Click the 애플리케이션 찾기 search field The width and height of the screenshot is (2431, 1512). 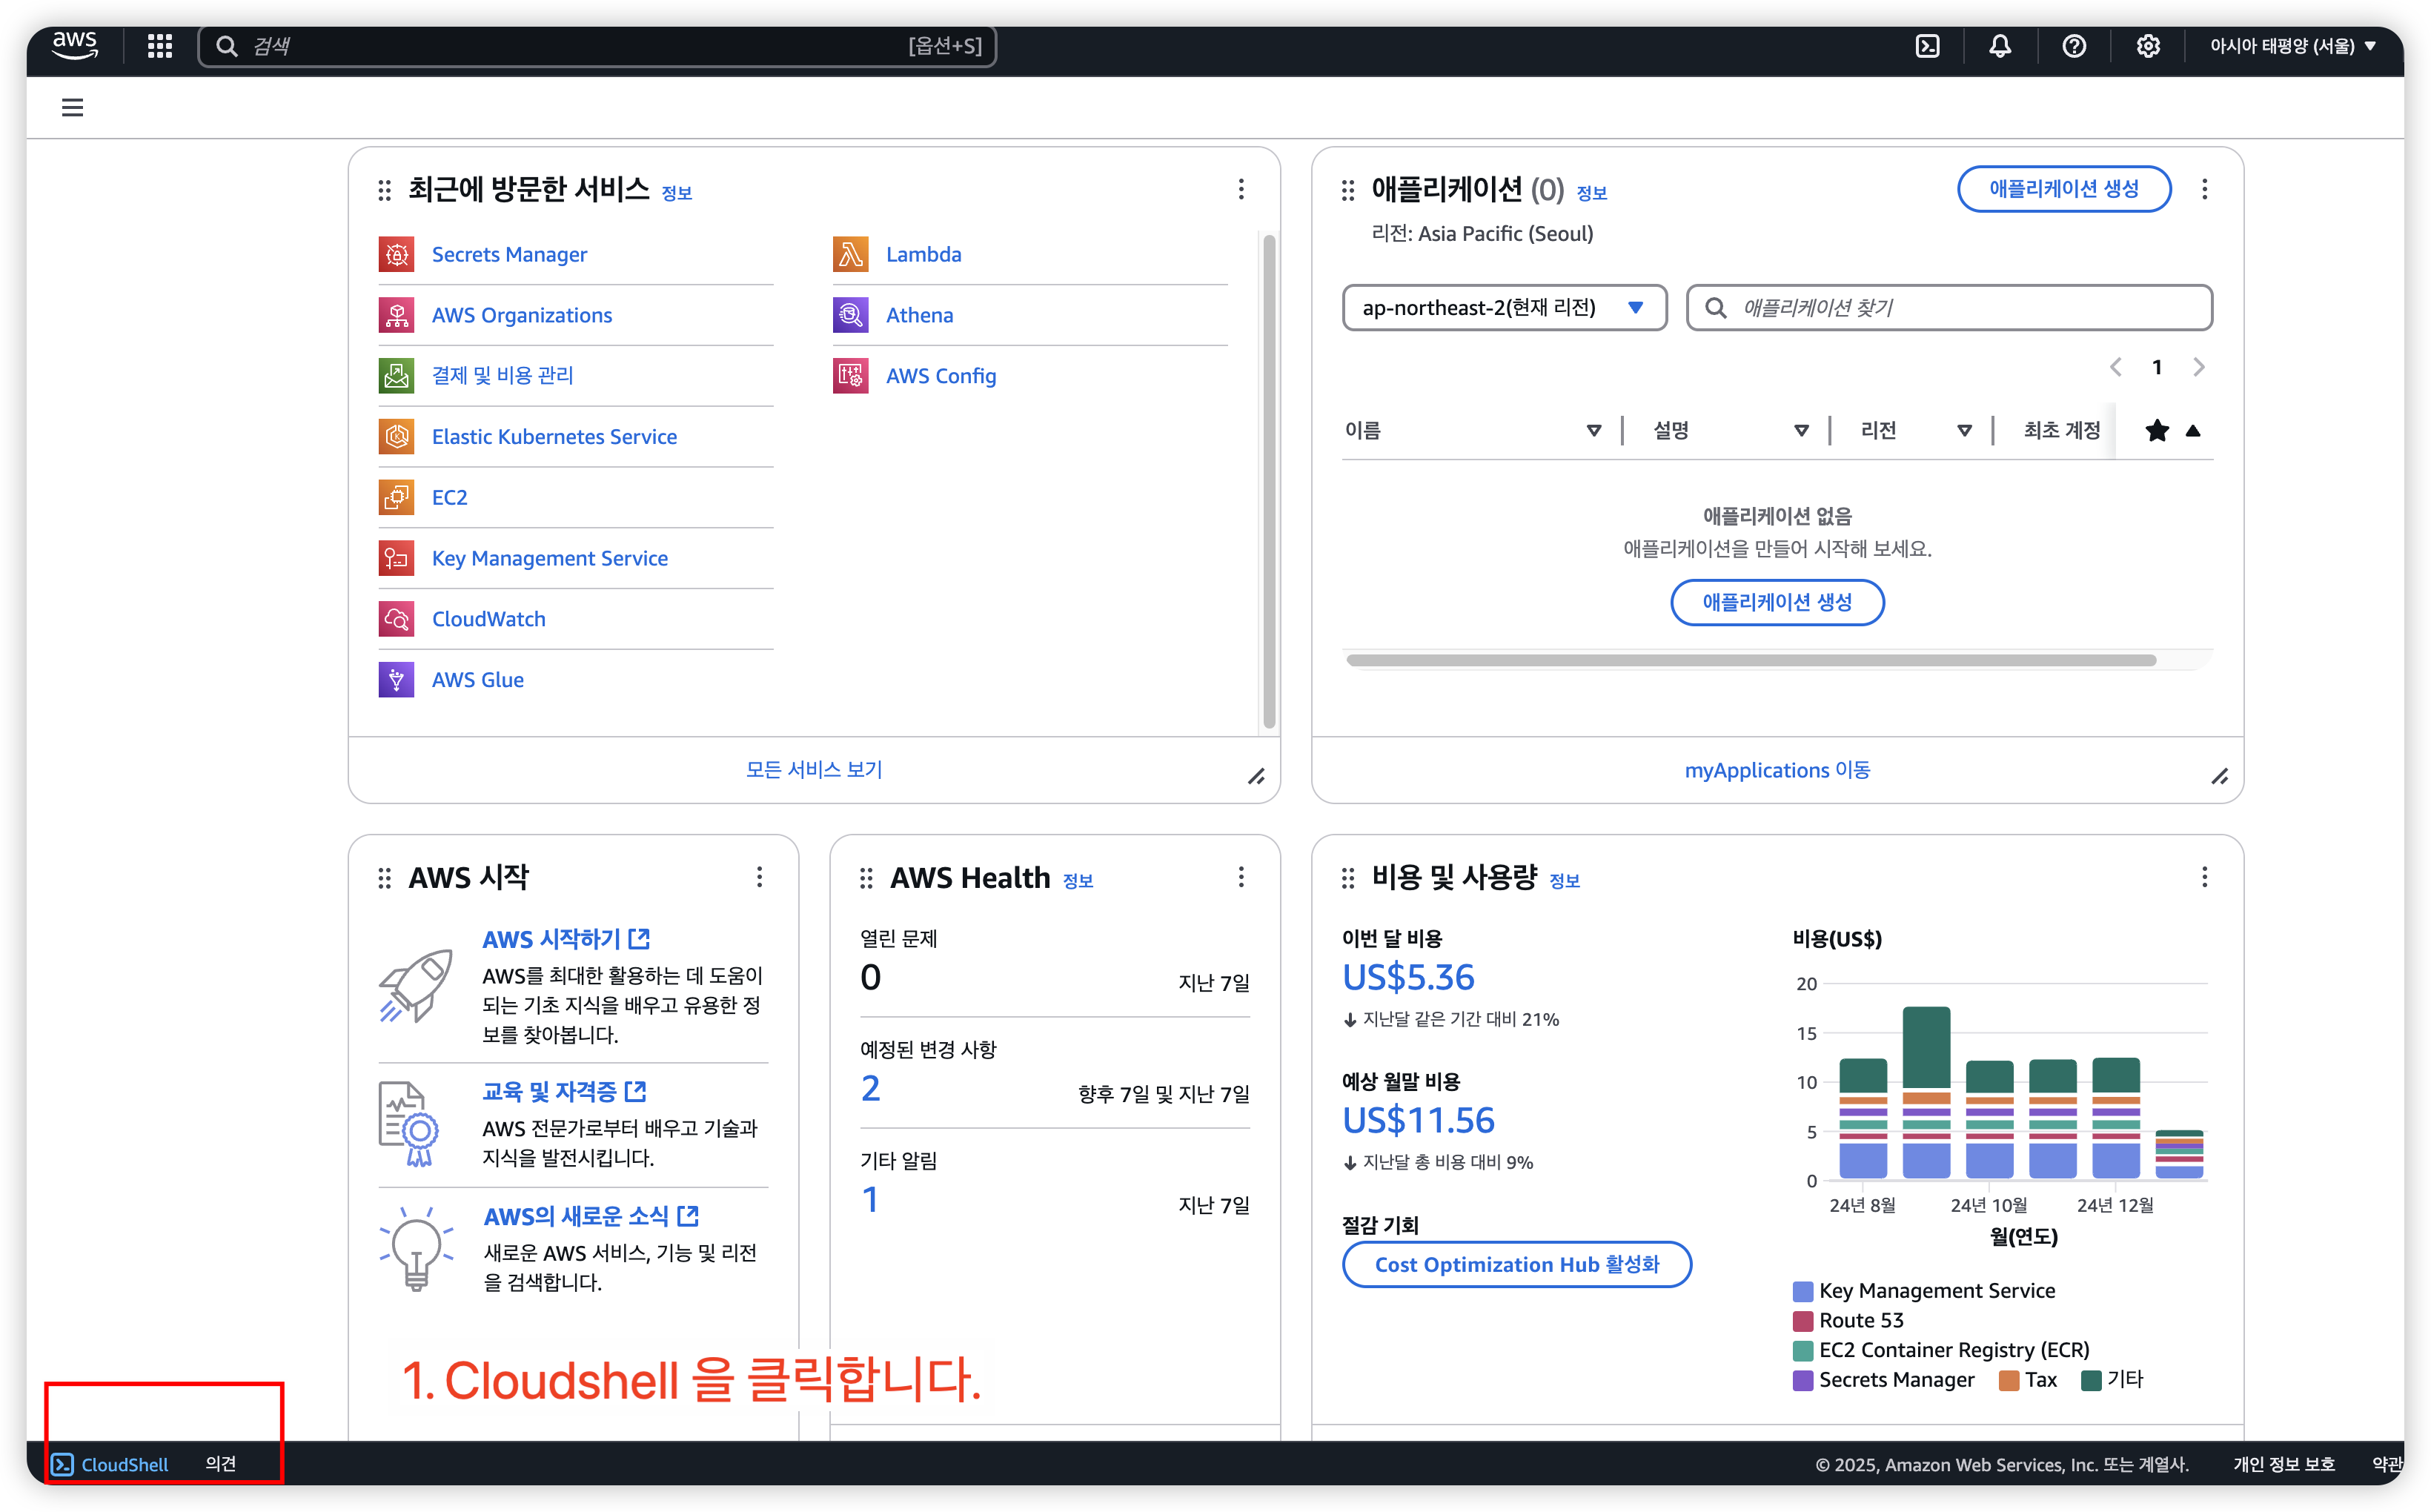coord(1949,307)
